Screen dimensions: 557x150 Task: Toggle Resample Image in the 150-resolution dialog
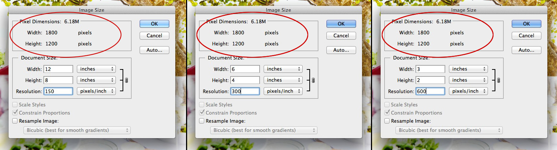tap(15, 121)
